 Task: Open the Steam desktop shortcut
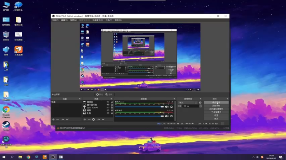[6, 126]
